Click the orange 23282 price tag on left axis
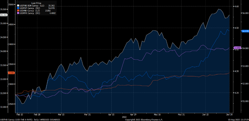The width and height of the screenshot is (249, 121). (x=11, y=73)
